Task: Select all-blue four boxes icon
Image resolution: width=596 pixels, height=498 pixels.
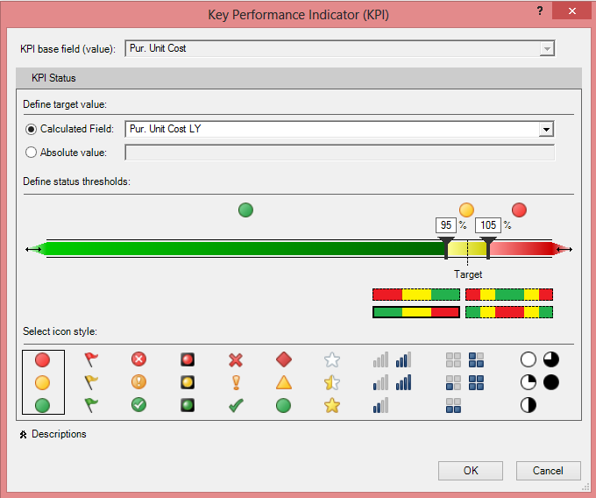Action: tap(476, 382)
